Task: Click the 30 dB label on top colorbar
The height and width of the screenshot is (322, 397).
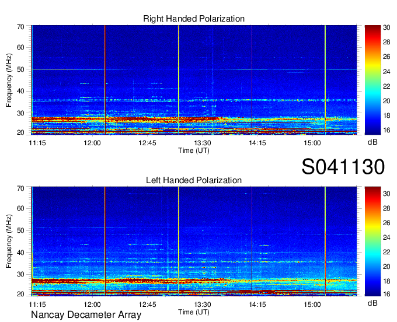Action: (386, 27)
